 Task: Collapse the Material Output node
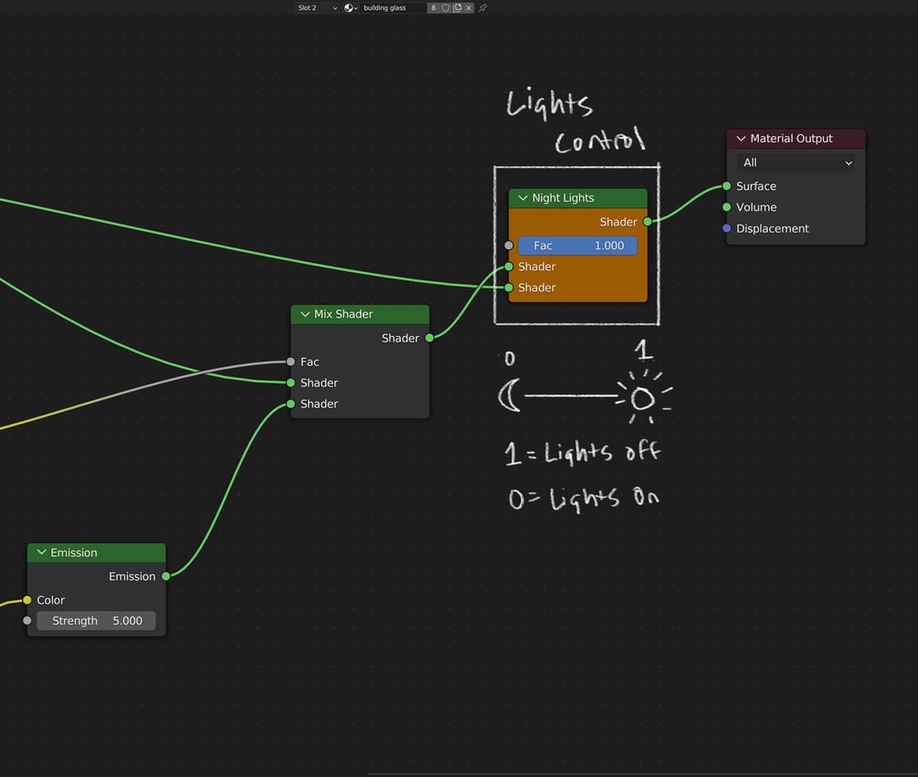(741, 139)
